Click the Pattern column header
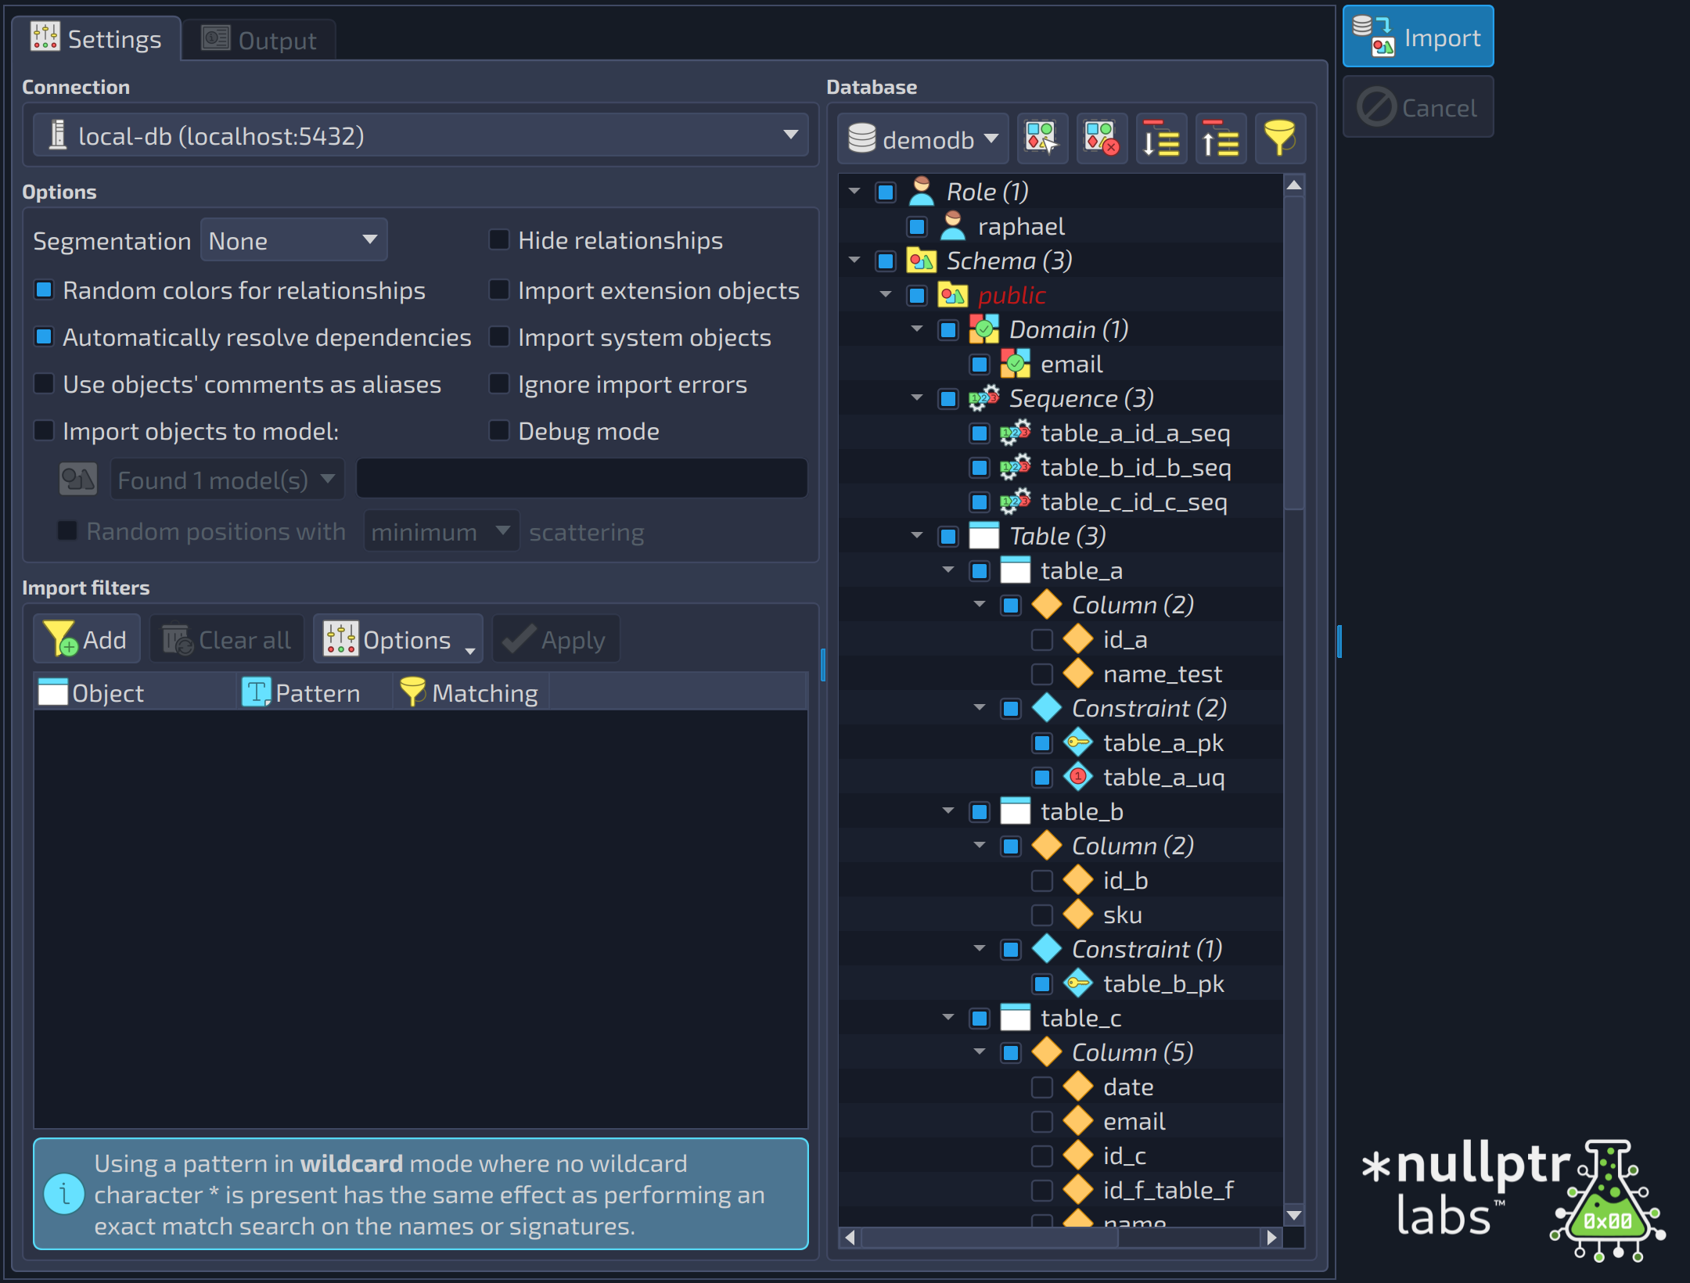 tap(315, 692)
